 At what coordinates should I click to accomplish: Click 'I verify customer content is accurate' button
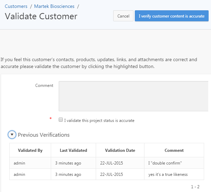pyautogui.click(x=172, y=16)
